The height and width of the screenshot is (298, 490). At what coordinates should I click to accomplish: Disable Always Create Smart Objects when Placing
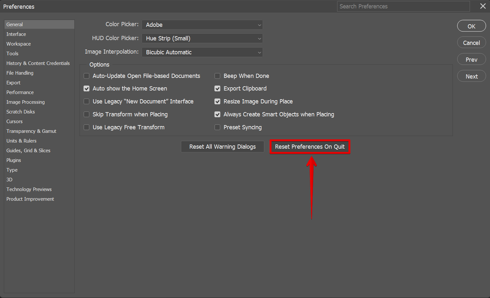tap(218, 114)
